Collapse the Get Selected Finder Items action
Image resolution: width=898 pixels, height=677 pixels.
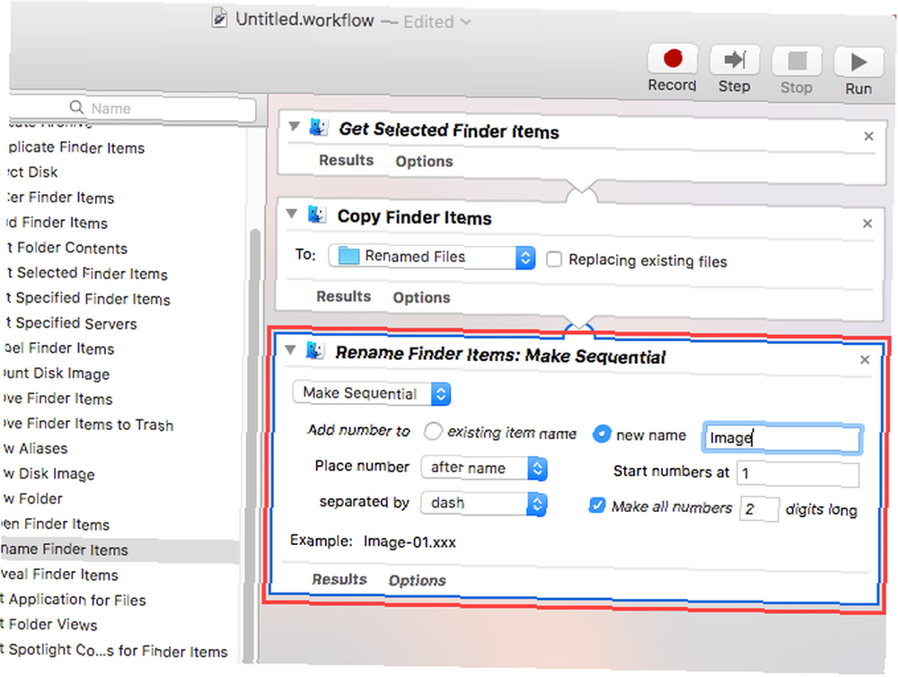click(x=294, y=126)
